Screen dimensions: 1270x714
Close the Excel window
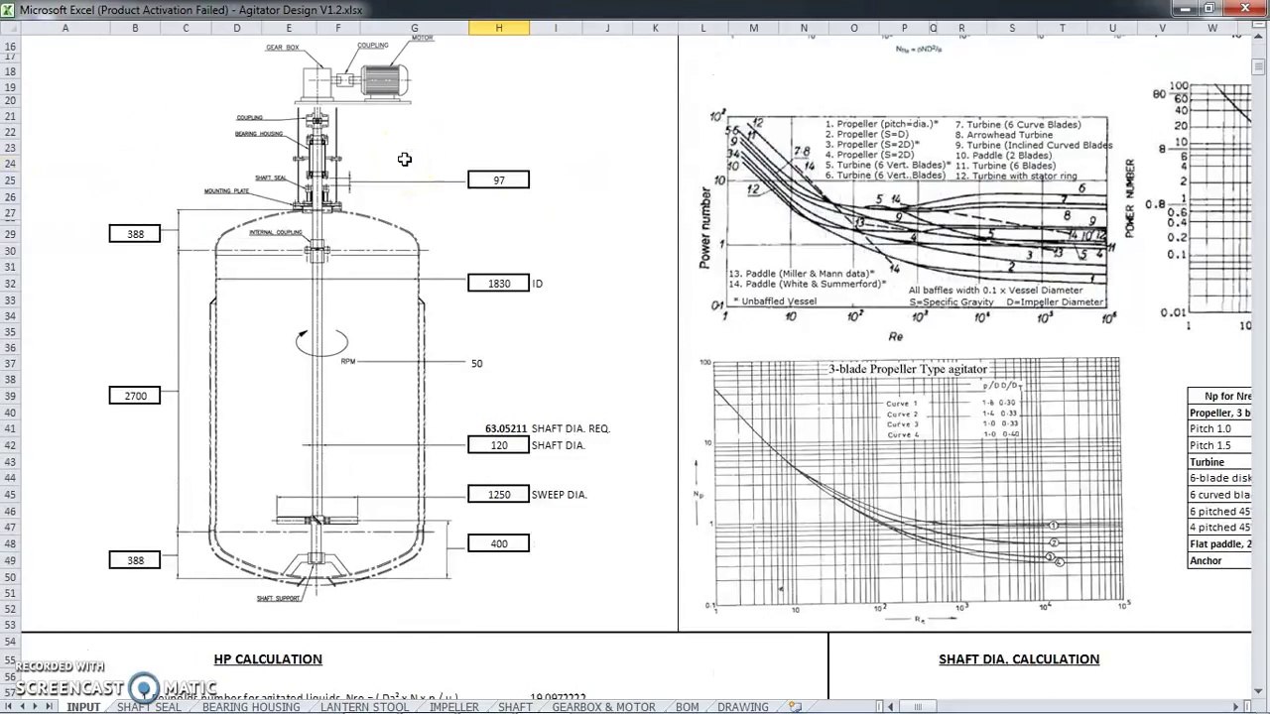coord(1244,9)
